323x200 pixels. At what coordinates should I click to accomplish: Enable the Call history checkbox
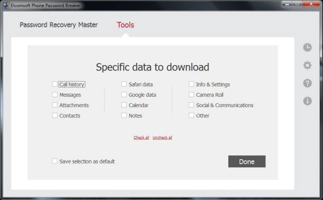pos(54,84)
